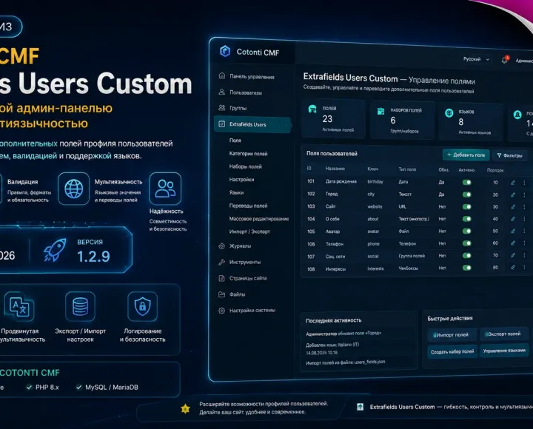The width and height of the screenshot is (533, 429).
Task: Click the Название column header
Action: pos(335,169)
